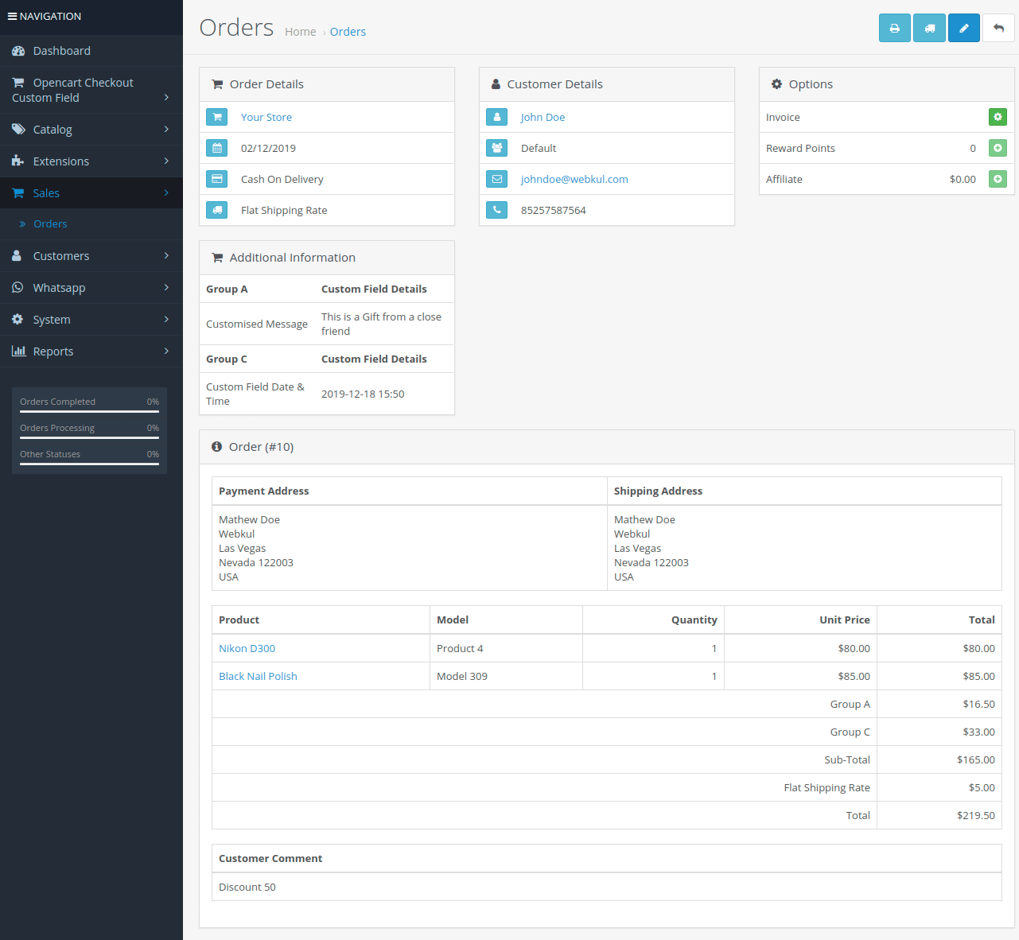The width and height of the screenshot is (1019, 940).
Task: Click the envelope icon beside the customer email
Action: click(x=496, y=179)
